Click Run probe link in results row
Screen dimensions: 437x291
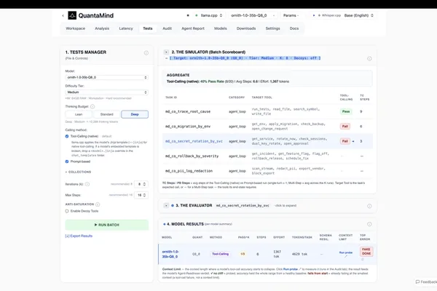point(346,252)
